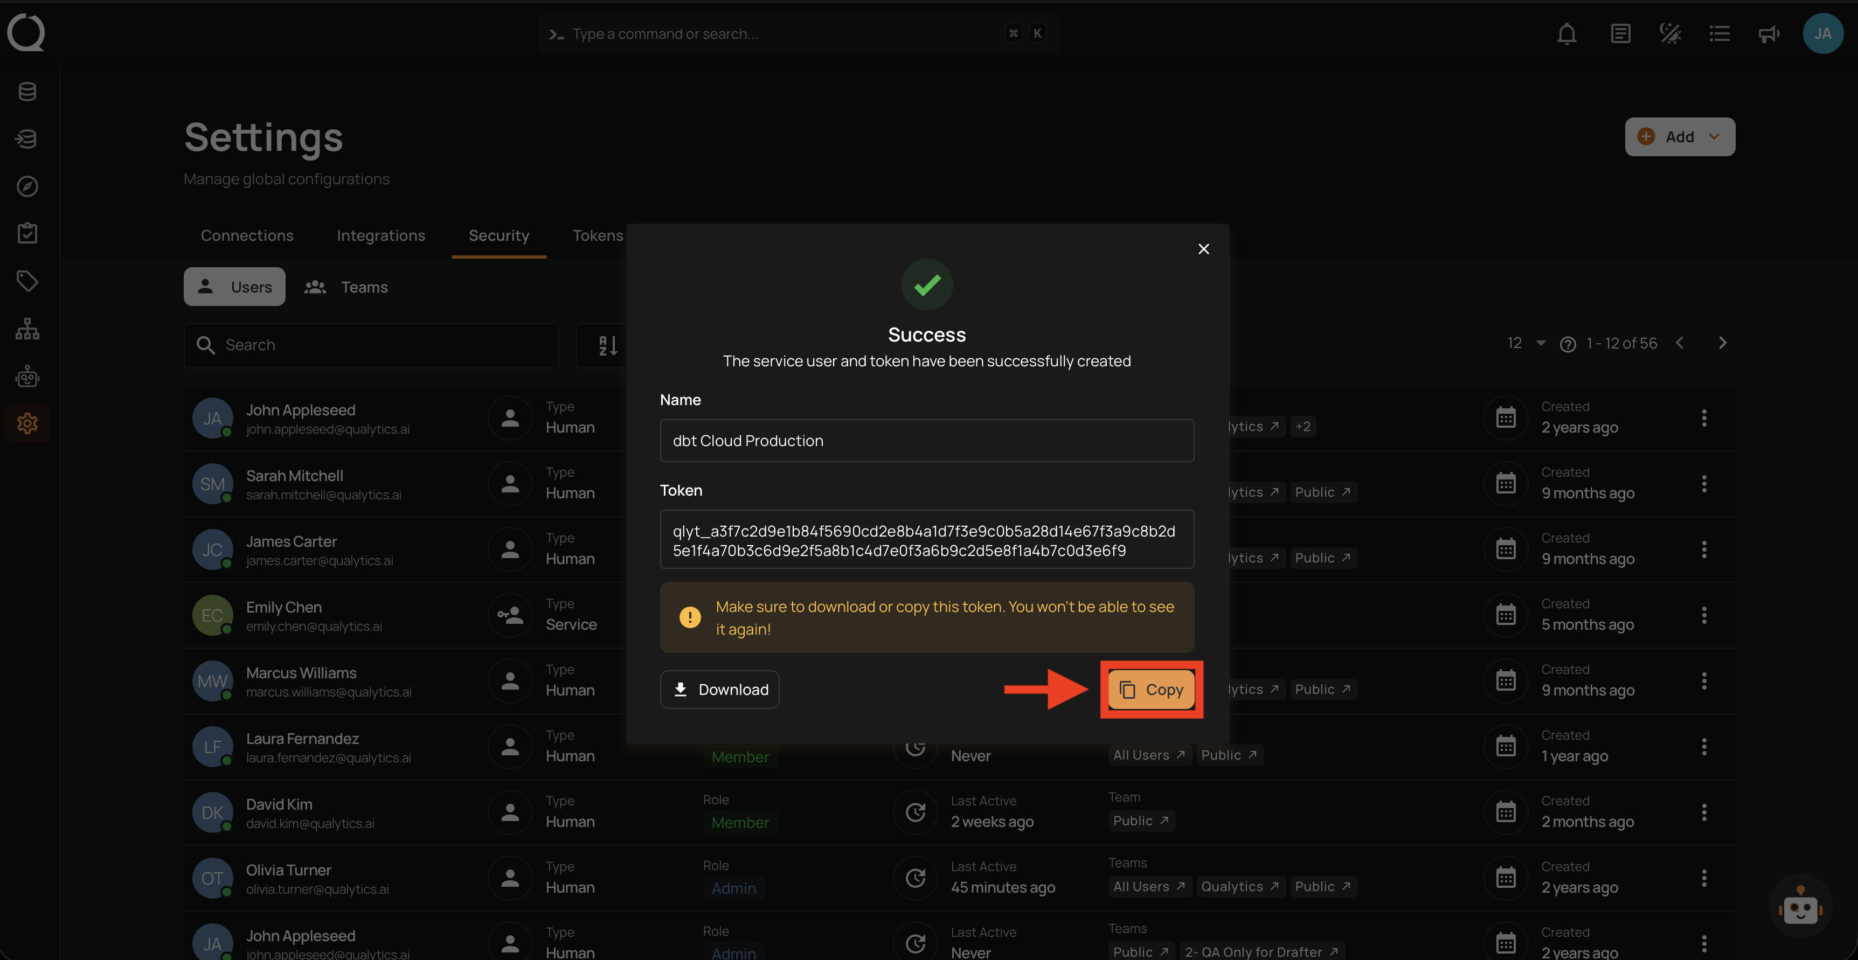Screen dimensions: 1858x960
Task: Click the magic wand icon in header
Action: [1670, 34]
